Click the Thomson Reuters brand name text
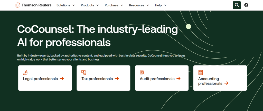This screenshot has height=111, width=263. coord(36,5)
